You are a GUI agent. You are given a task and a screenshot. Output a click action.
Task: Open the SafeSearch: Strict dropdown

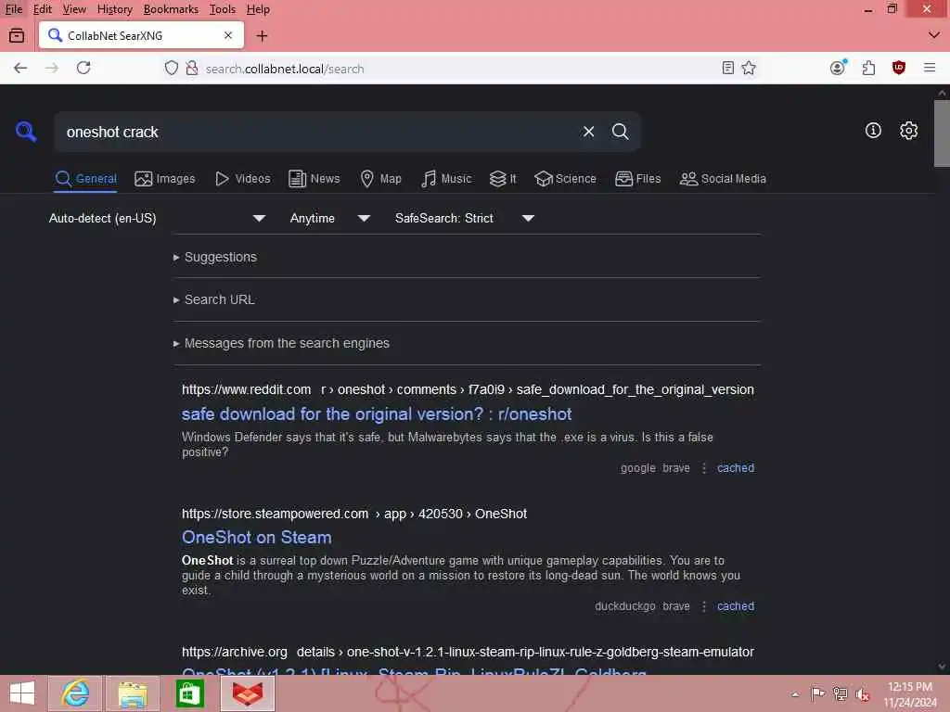pos(464,218)
